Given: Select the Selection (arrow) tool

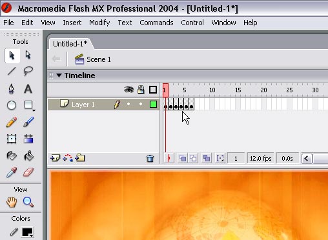Looking at the screenshot, I should [12, 55].
